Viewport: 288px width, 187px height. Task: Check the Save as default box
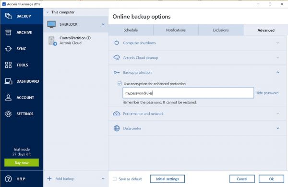point(115,179)
